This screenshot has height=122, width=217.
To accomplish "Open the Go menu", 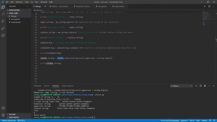I will pos(32,2).
